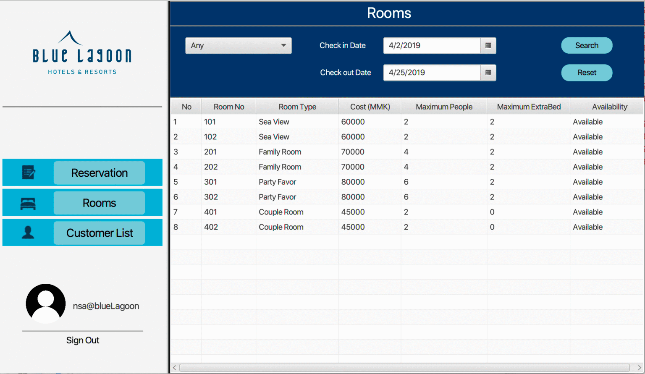Open the Check out Date calendar picker
The width and height of the screenshot is (645, 374).
click(x=488, y=73)
